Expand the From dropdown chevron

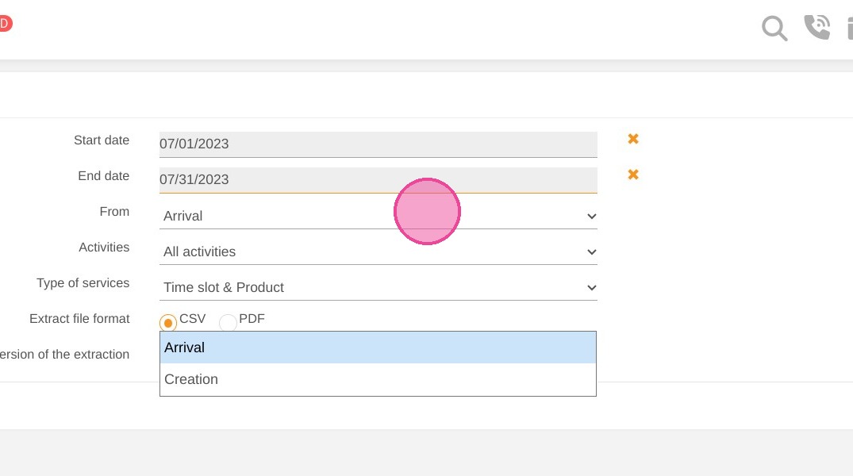click(x=591, y=217)
